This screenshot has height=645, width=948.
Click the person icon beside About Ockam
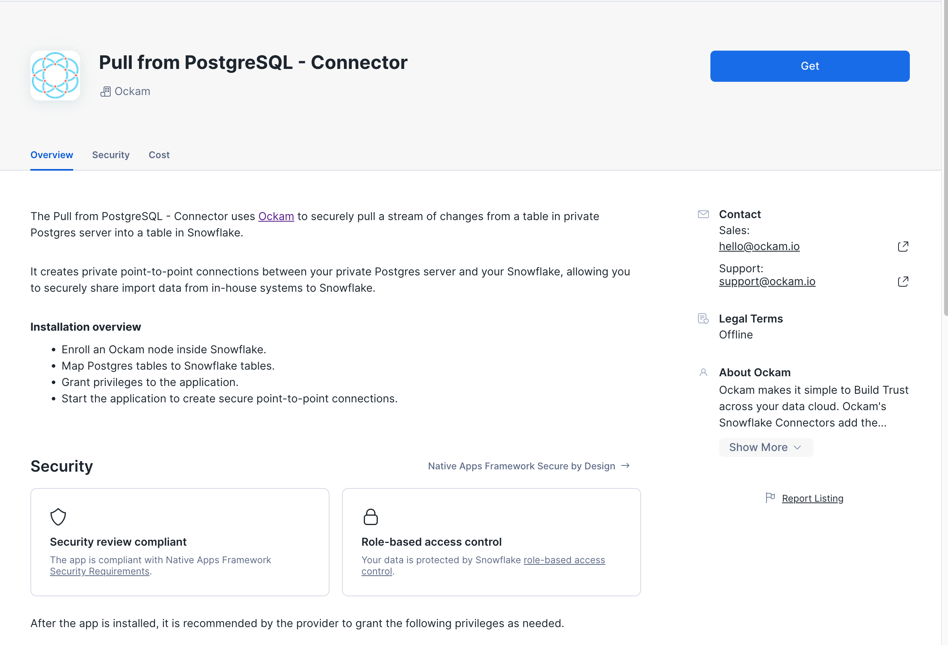(703, 372)
